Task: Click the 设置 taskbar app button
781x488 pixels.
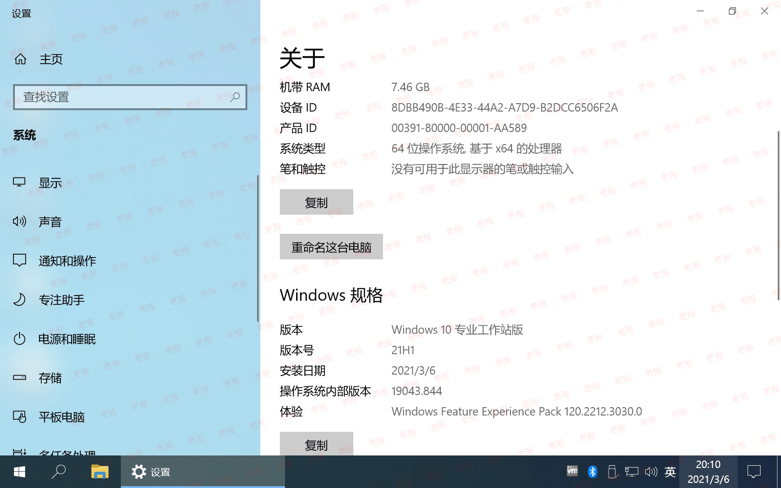Action: [203, 472]
